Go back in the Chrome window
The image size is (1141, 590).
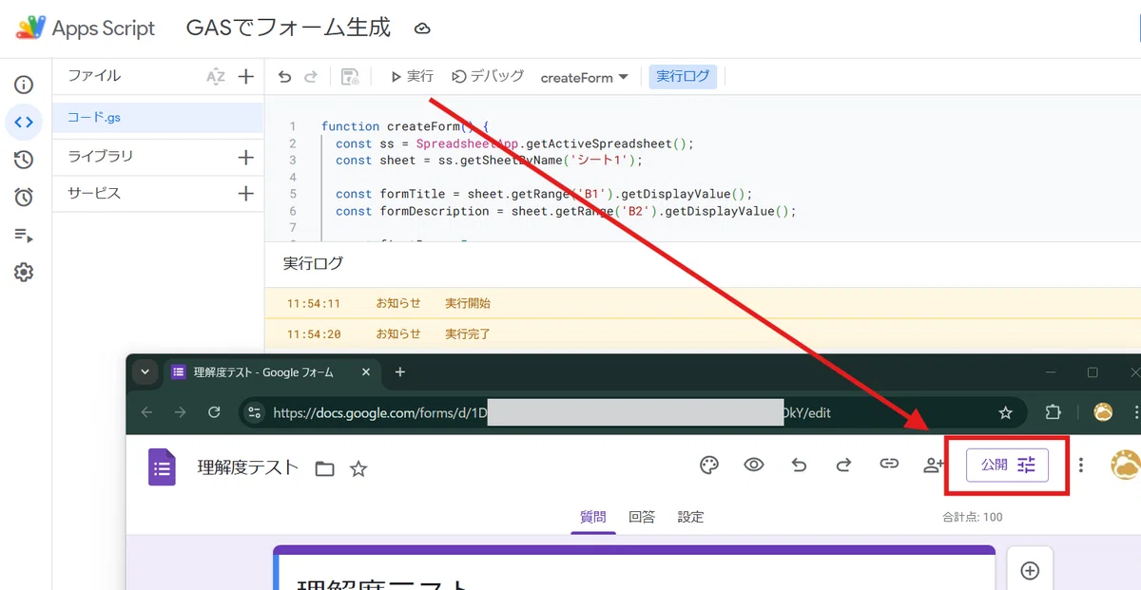point(146,412)
